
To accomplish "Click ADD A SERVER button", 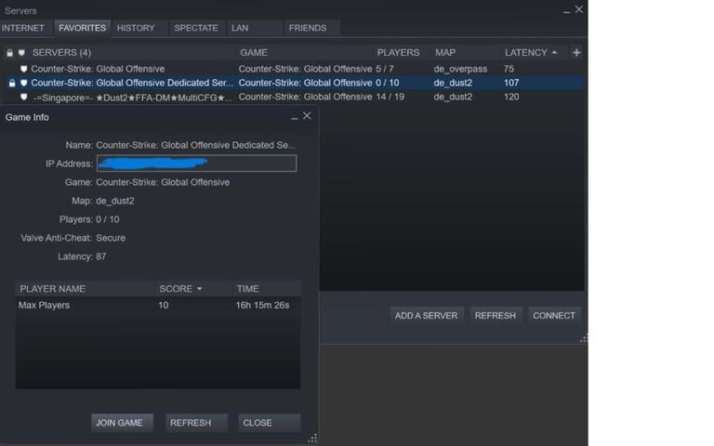I will 426,315.
